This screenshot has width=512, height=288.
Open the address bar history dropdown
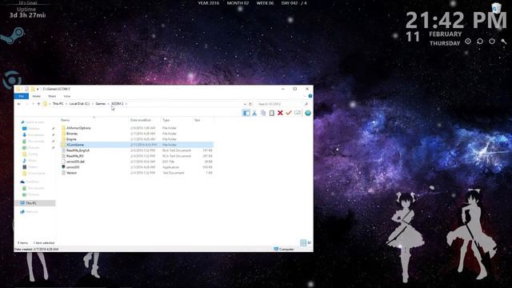(x=245, y=104)
